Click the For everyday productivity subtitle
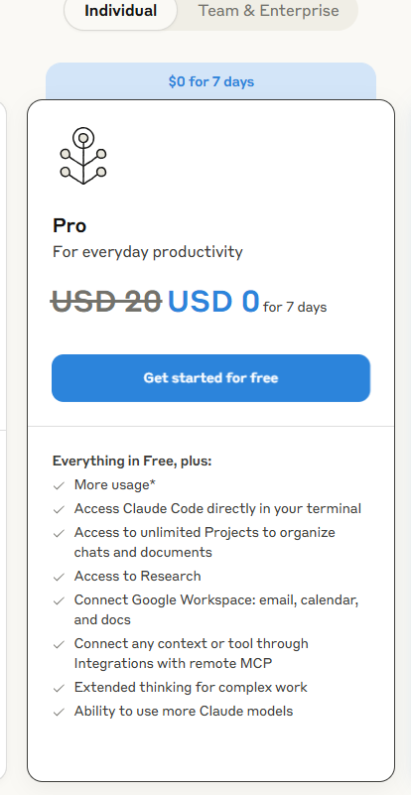 pos(148,252)
